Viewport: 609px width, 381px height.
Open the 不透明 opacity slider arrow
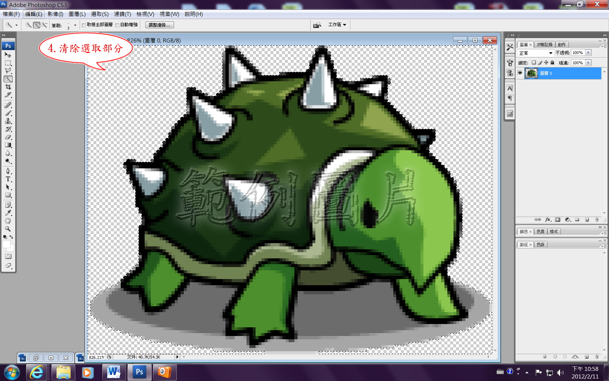pyautogui.click(x=588, y=53)
